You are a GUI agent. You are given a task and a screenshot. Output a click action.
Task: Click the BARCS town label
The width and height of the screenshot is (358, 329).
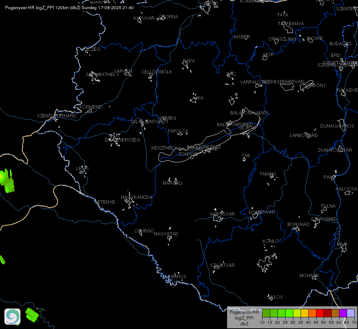tap(178, 276)
